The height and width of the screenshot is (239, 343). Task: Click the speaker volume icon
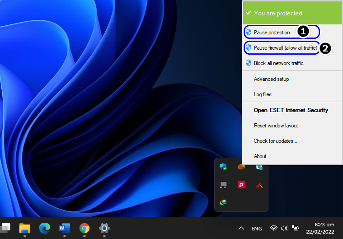coord(284,228)
